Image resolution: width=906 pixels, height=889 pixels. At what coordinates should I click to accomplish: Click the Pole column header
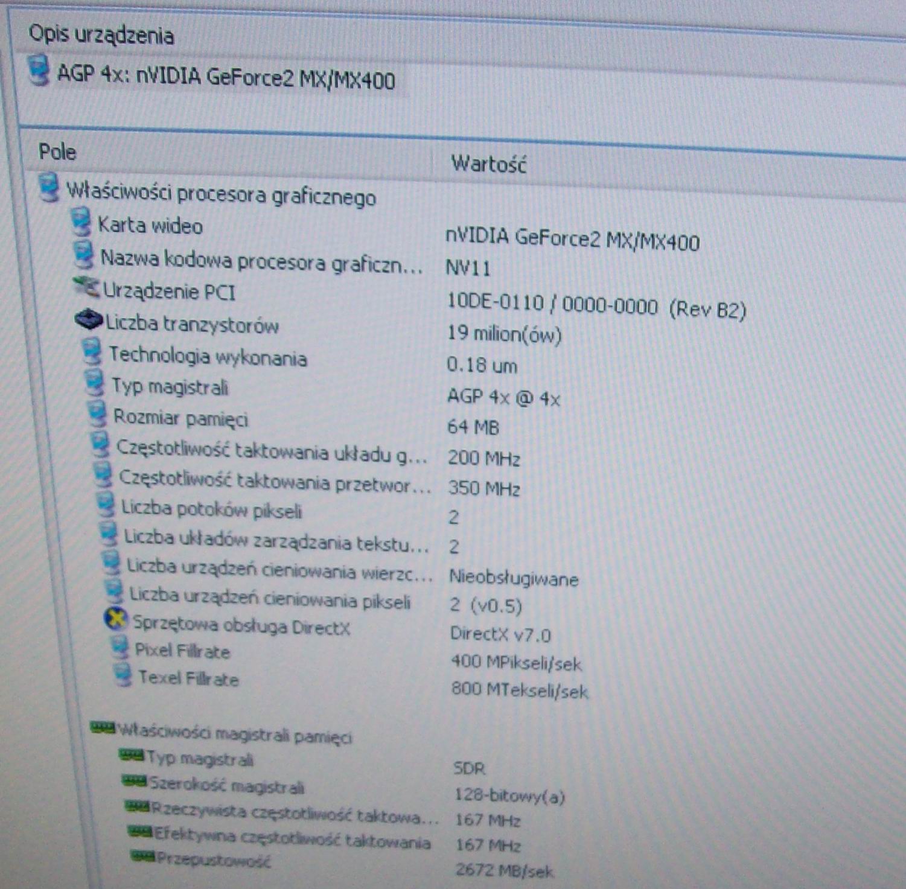point(57,151)
